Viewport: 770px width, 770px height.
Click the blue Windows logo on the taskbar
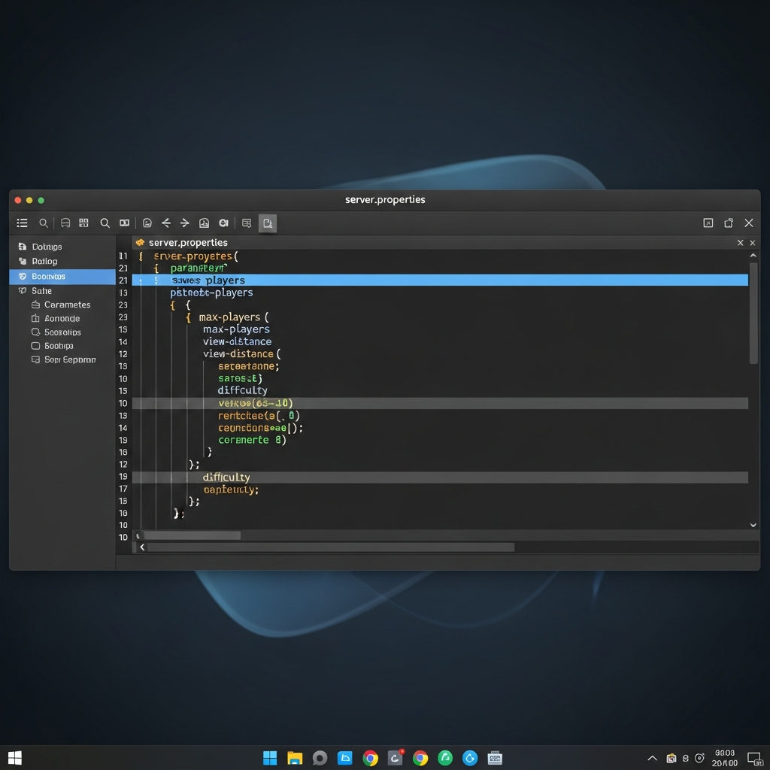coord(270,758)
